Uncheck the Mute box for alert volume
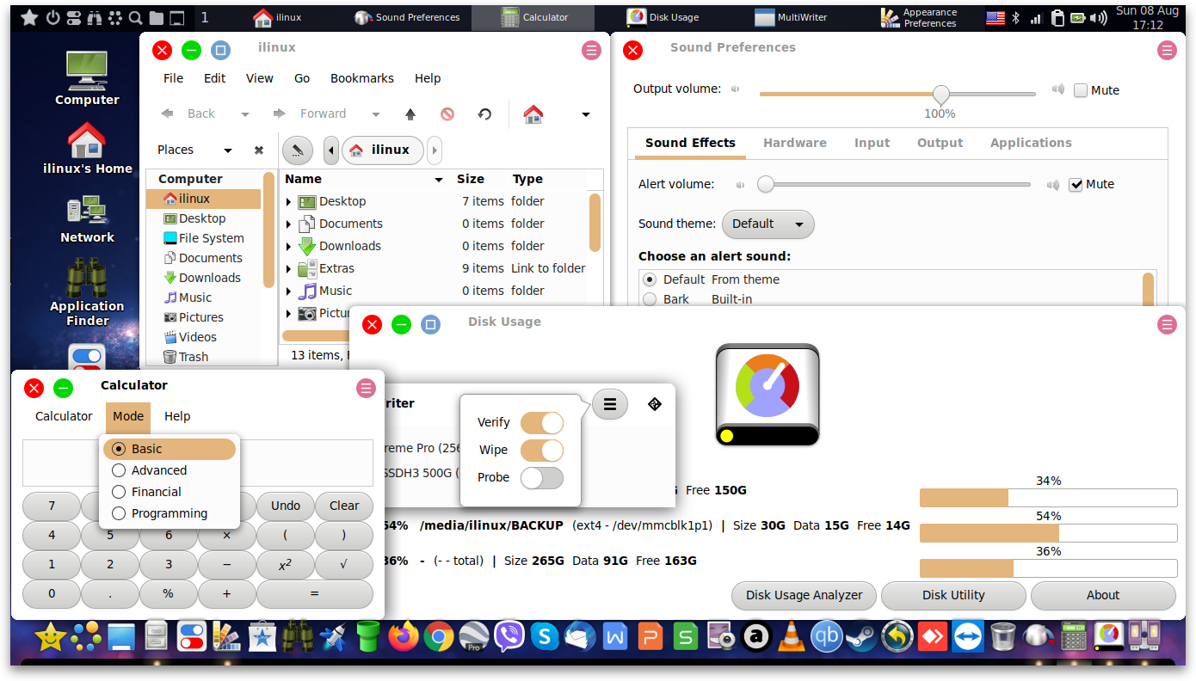The image size is (1196, 681). pos(1076,184)
